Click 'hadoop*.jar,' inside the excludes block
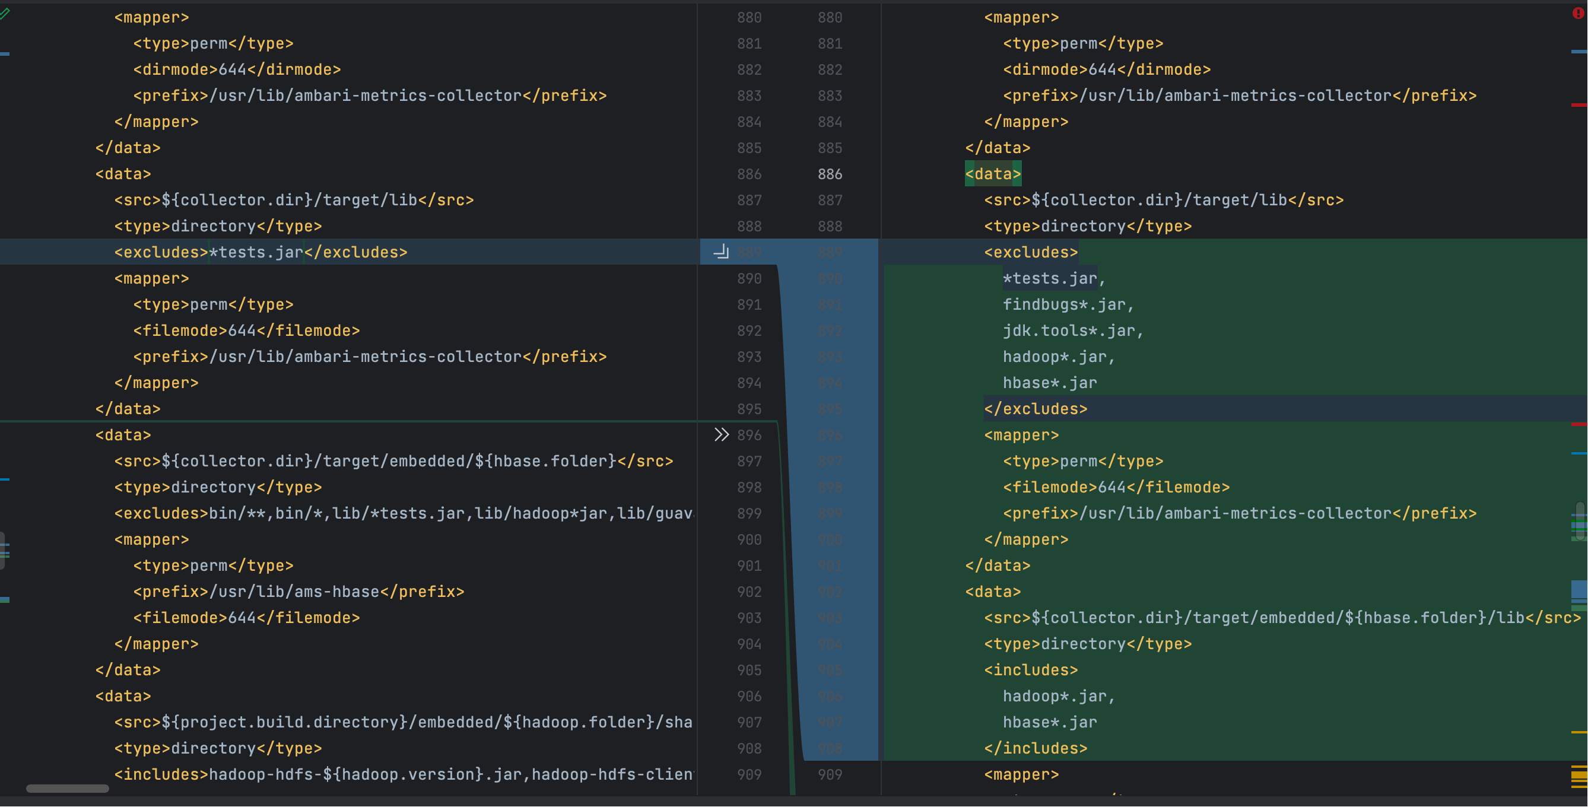Image resolution: width=1588 pixels, height=807 pixels. tap(1059, 357)
